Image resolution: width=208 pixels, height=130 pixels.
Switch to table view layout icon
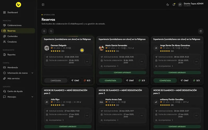coord(201,31)
